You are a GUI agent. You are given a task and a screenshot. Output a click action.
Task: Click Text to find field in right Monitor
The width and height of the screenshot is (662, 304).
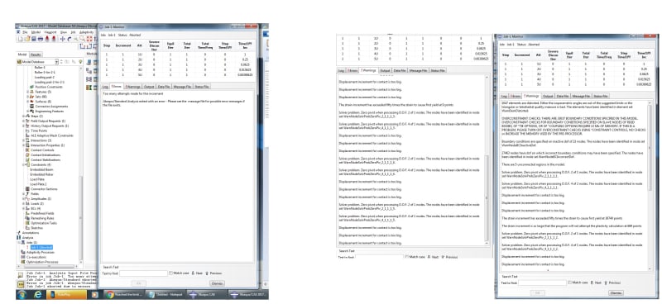[542, 283]
